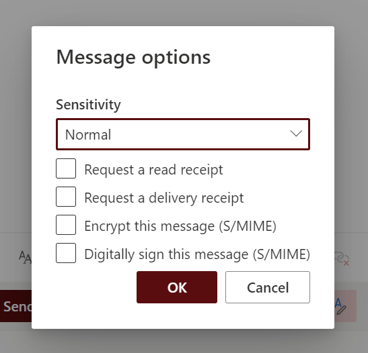
Task: Check the Request a read receipt box
Action: (66, 168)
